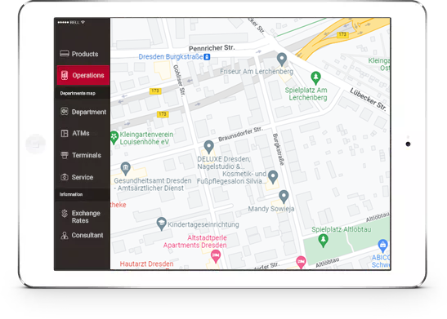Open the Products icon in sidebar
447x319 pixels.
pos(65,54)
